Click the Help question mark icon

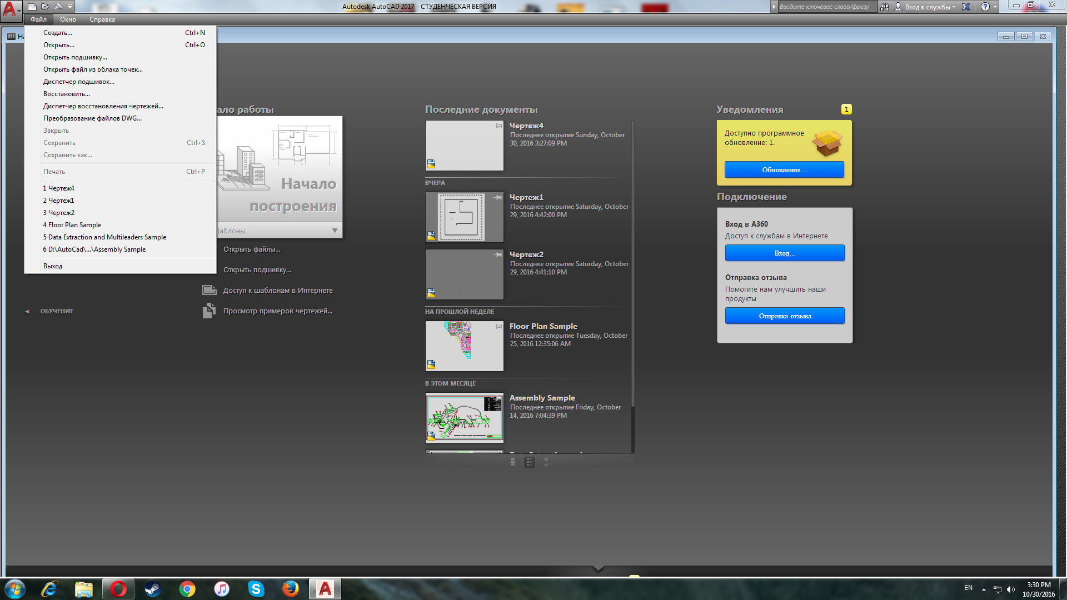point(985,7)
